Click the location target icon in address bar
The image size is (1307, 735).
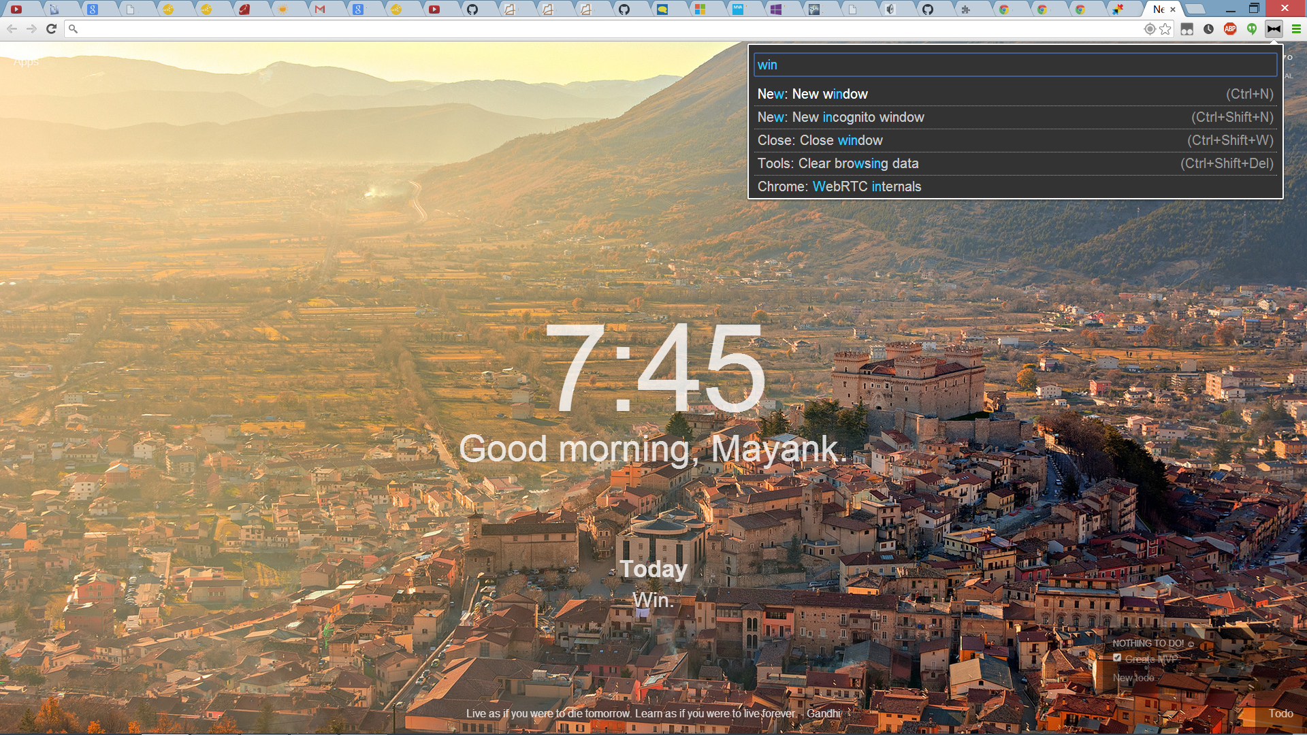tap(1150, 29)
